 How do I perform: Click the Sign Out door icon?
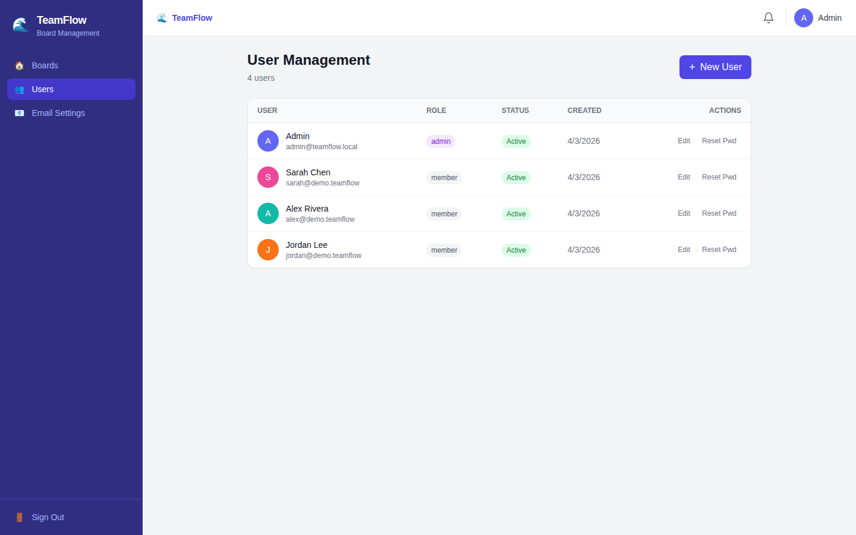18,517
